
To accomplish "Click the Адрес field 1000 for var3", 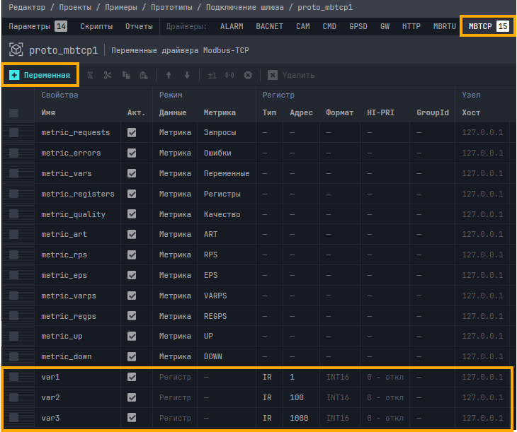I will point(299,418).
